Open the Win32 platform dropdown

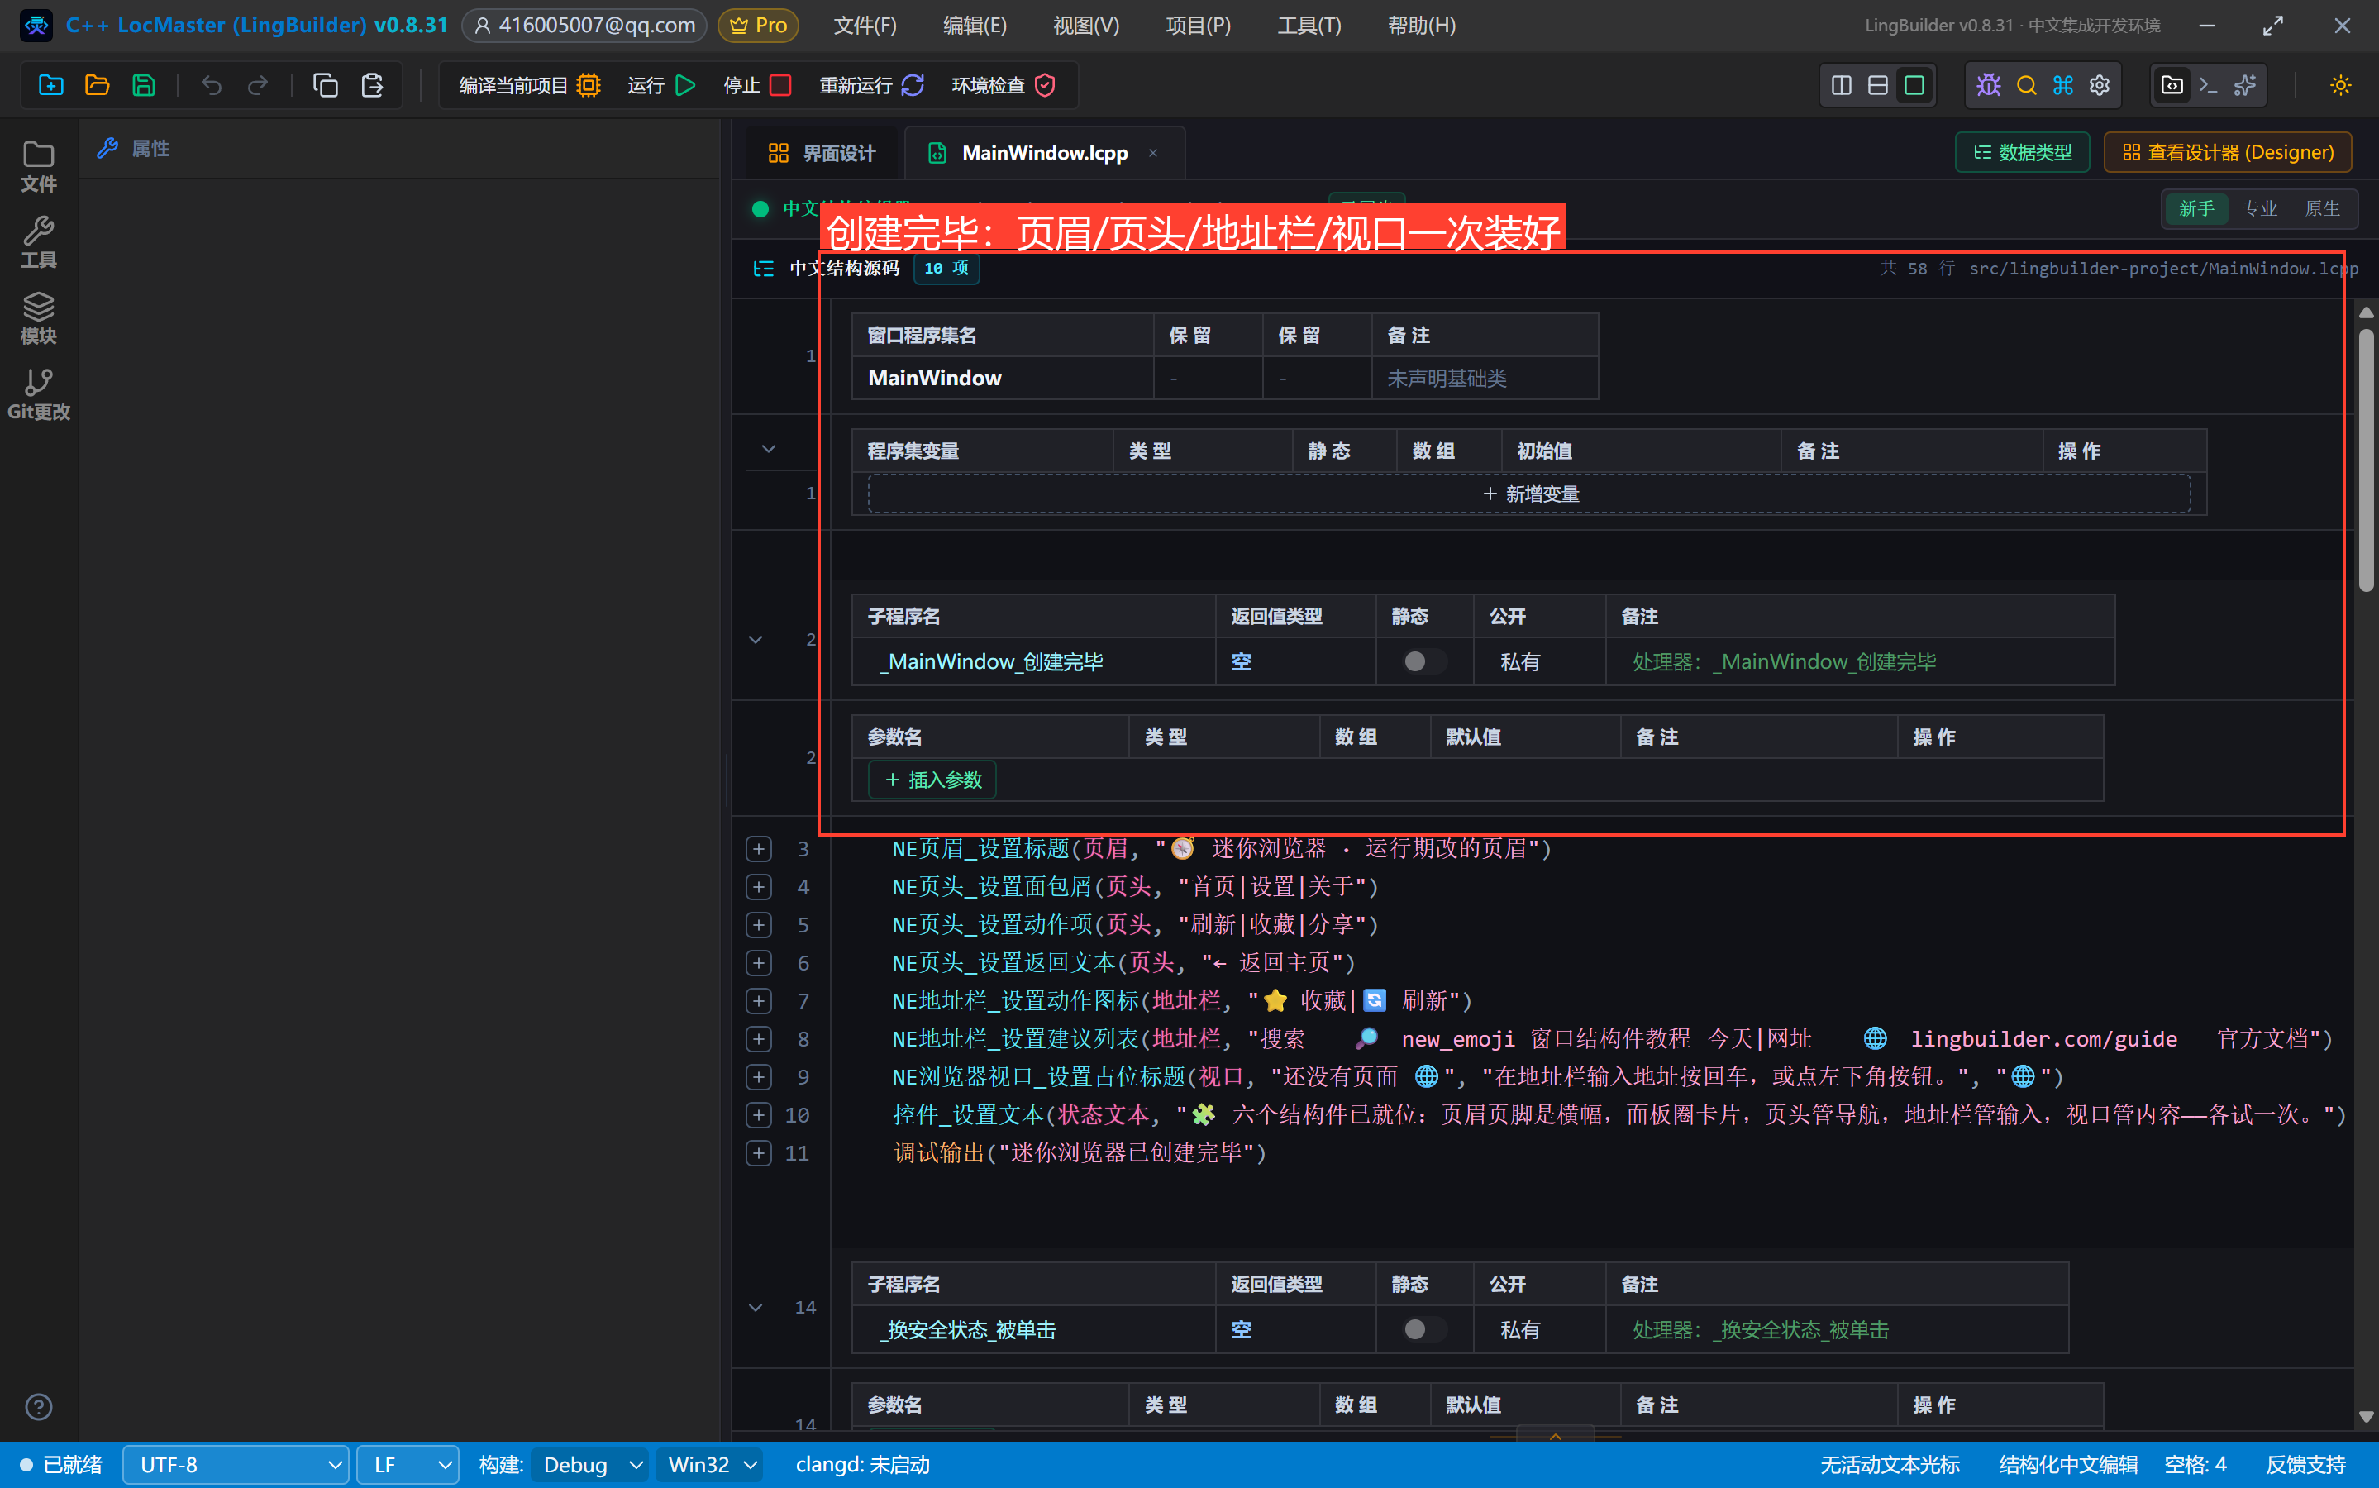pyautogui.click(x=710, y=1464)
